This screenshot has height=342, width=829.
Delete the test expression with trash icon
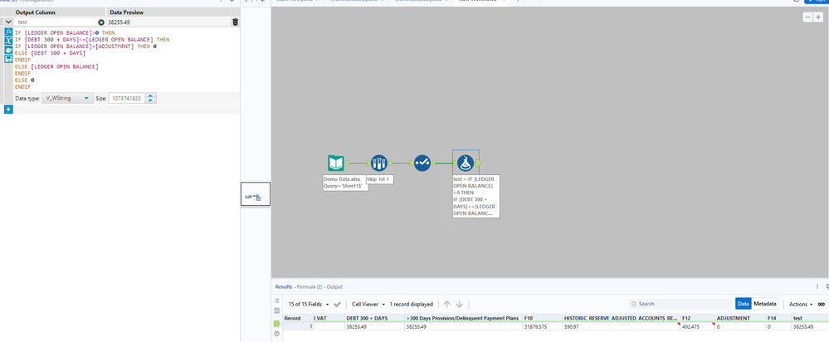236,22
